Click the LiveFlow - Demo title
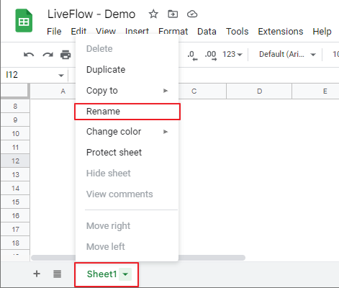 click(x=91, y=14)
